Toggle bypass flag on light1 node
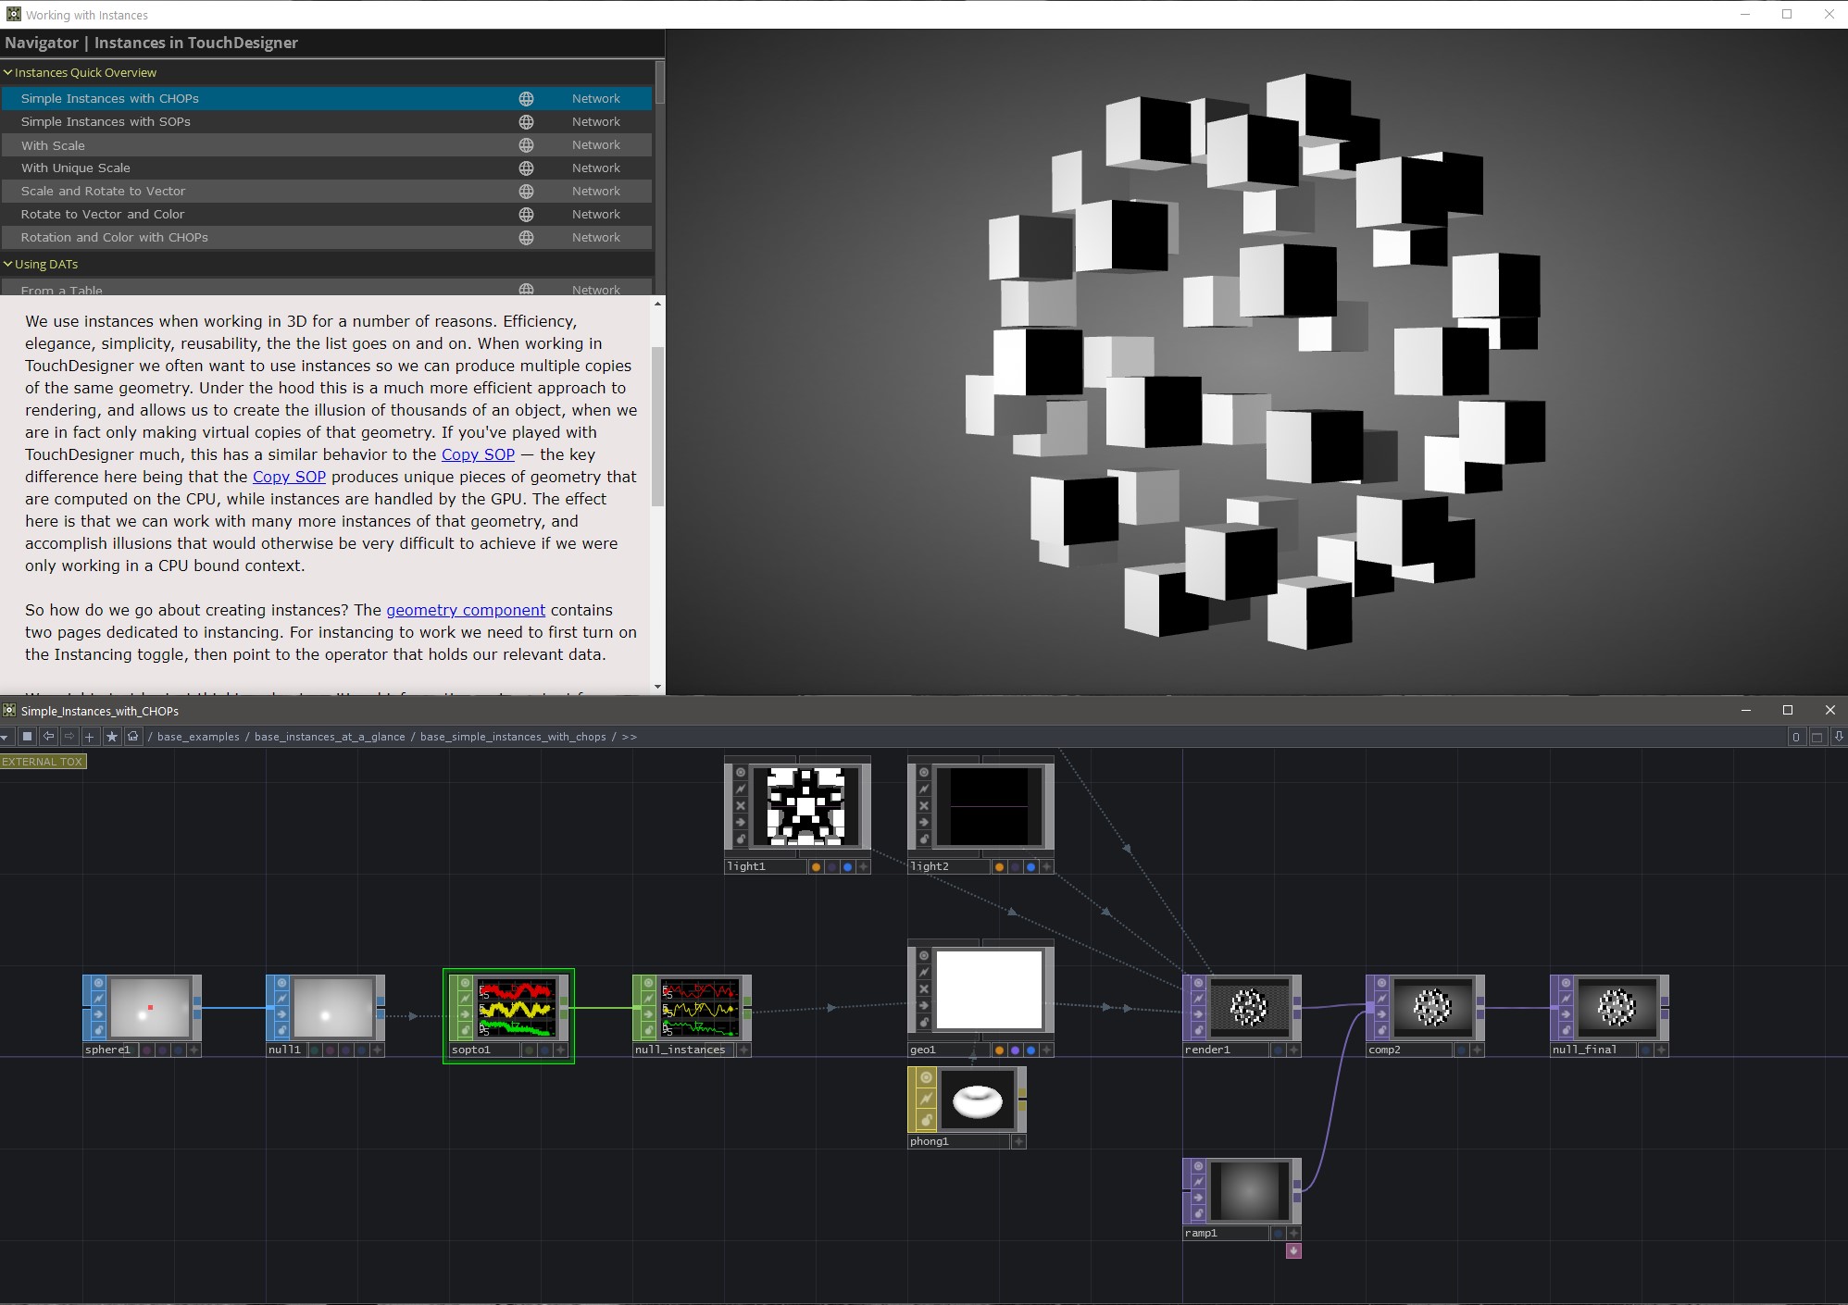This screenshot has width=1848, height=1305. point(741,805)
